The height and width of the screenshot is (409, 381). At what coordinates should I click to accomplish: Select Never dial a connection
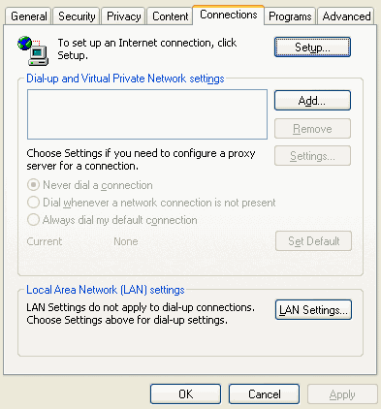(90, 185)
